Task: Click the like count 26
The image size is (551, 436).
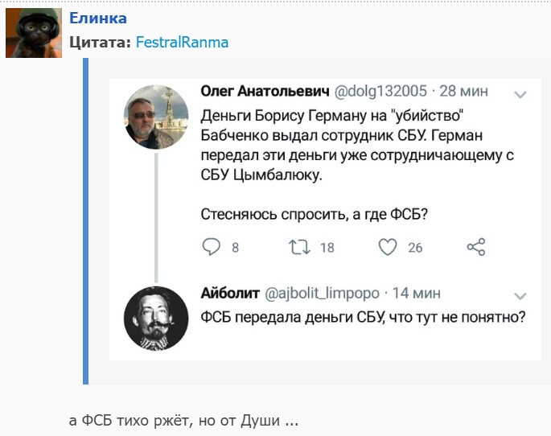Action: [415, 248]
